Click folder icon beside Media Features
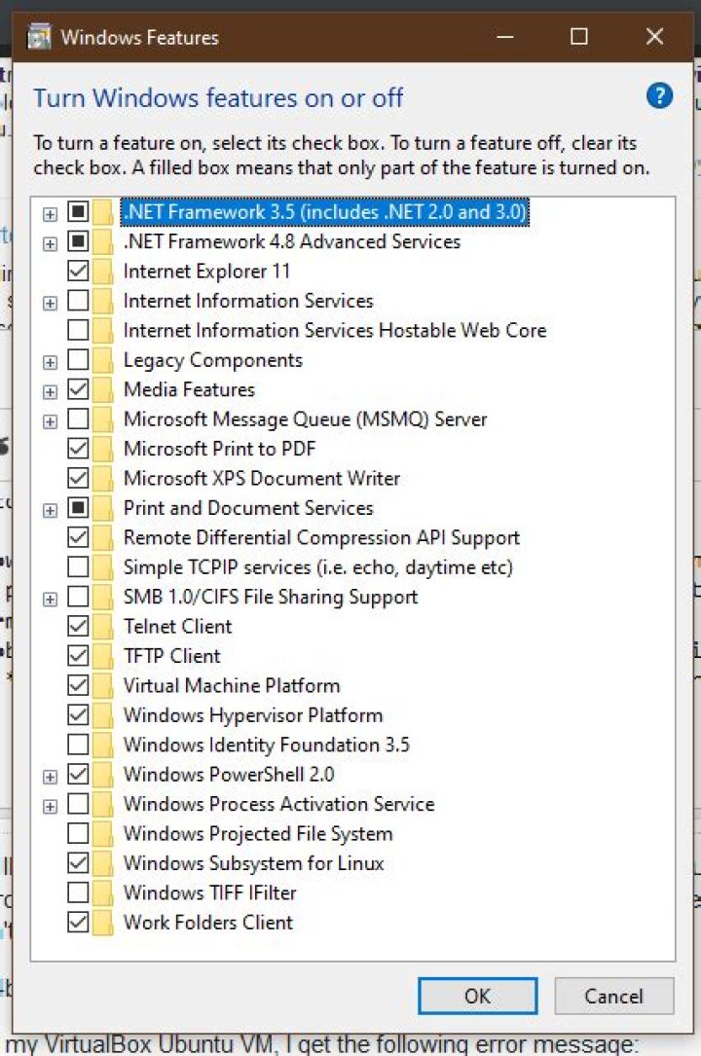Screen dimensions: 701x1056 click(103, 390)
